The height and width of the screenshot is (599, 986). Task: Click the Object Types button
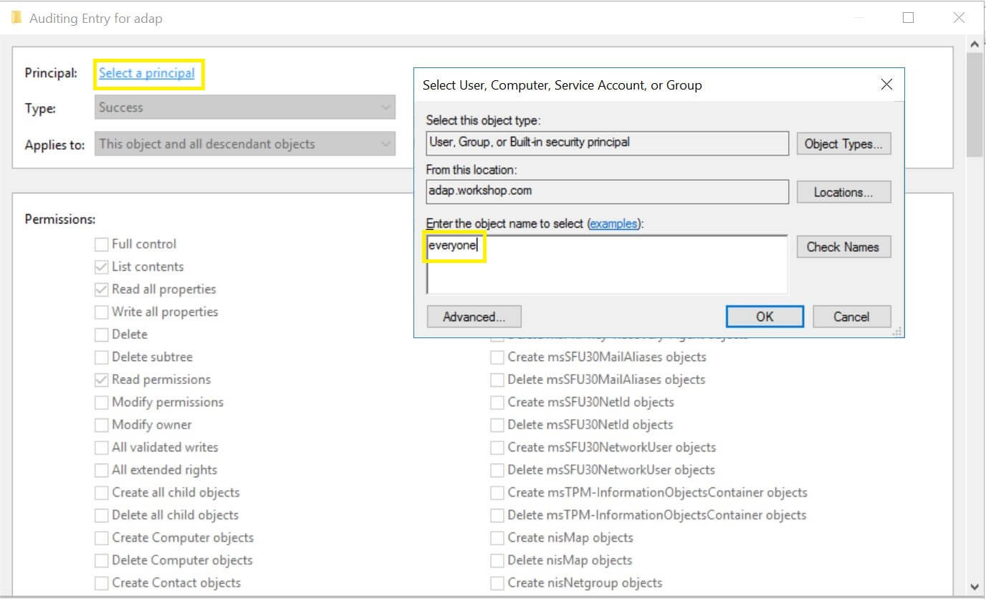(x=843, y=144)
